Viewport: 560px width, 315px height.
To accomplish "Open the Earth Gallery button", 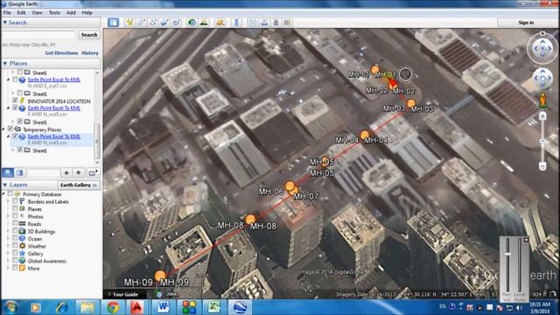I will [79, 185].
